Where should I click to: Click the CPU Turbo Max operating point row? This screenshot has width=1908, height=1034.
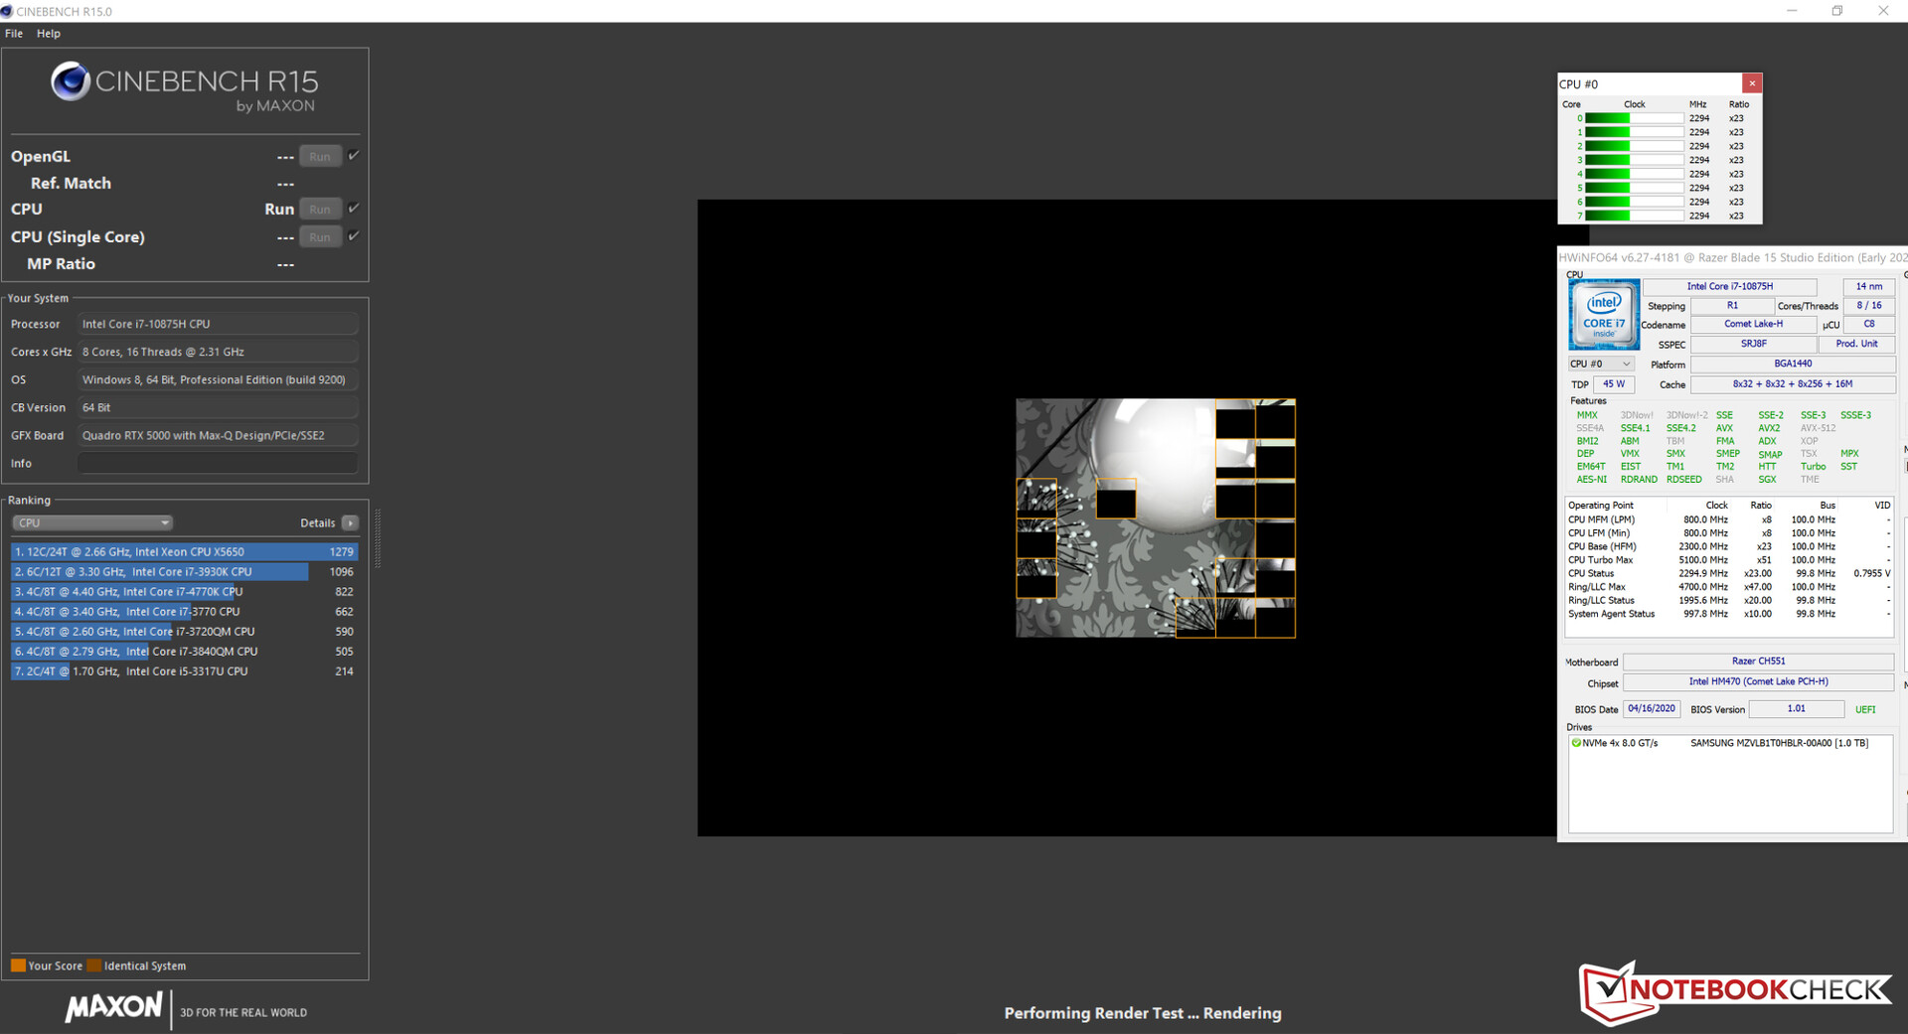click(x=1728, y=560)
